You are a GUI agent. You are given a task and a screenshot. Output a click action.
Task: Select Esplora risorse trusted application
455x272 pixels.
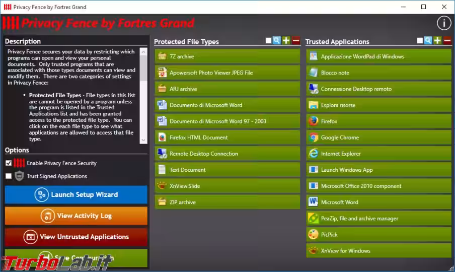(379, 105)
